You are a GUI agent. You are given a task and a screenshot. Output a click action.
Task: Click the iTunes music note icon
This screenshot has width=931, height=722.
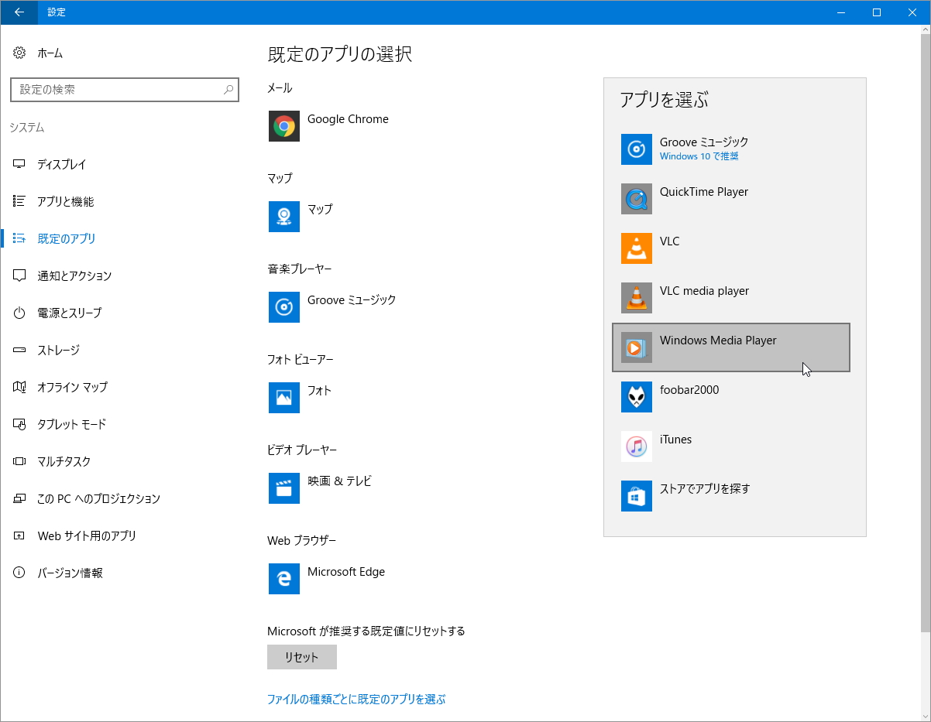pos(637,447)
